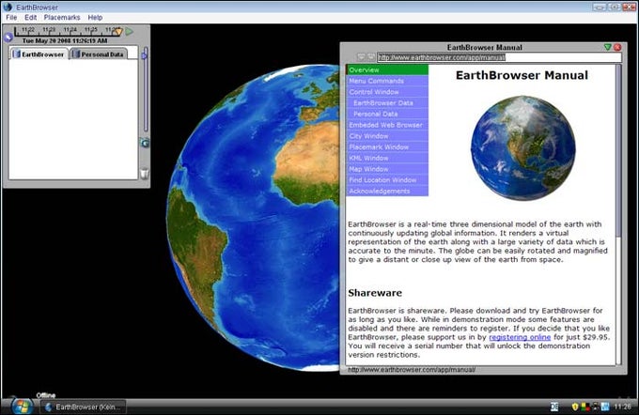Click the orange current-time marker on the ruler

[x=118, y=31]
